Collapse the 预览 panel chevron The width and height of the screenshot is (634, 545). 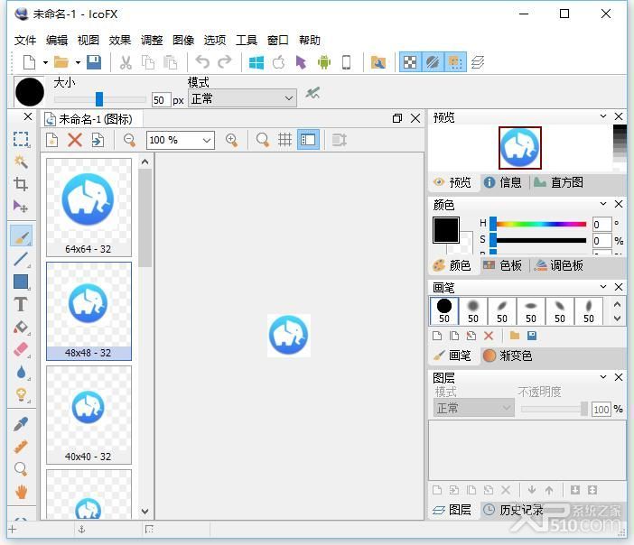(603, 116)
